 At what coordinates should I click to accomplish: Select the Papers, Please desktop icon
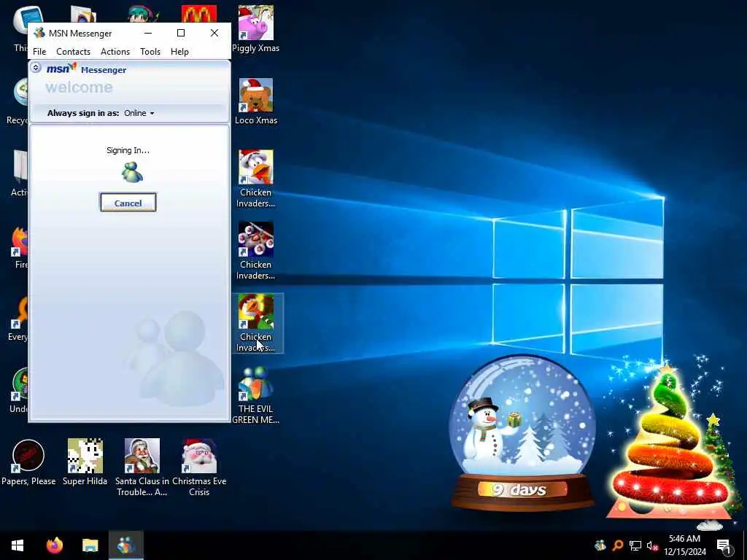28,462
